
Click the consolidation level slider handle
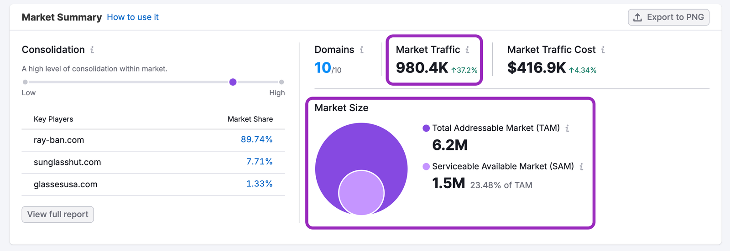coord(233,82)
